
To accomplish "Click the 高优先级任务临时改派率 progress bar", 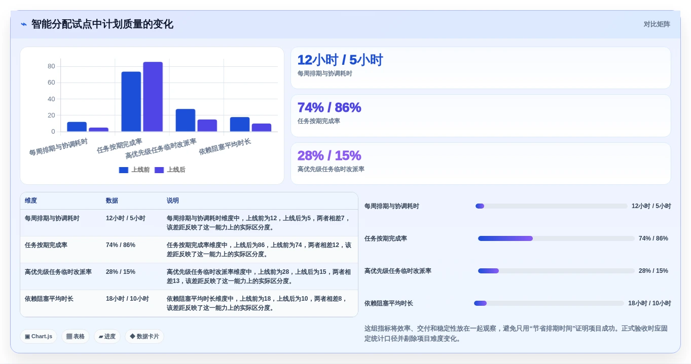I will click(x=556, y=271).
